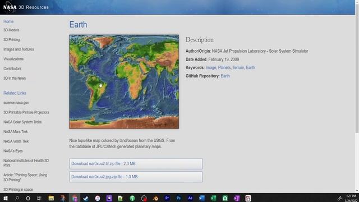Open Steam from the taskbar
The height and width of the screenshot is (202, 359).
tap(86, 198)
